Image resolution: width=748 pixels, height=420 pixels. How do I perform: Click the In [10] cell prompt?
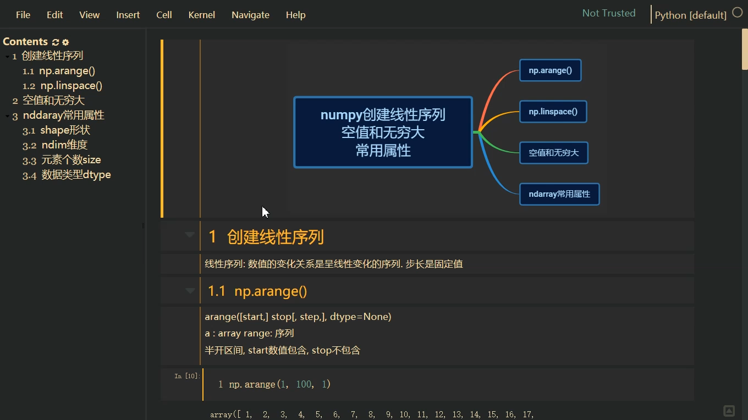pyautogui.click(x=187, y=376)
